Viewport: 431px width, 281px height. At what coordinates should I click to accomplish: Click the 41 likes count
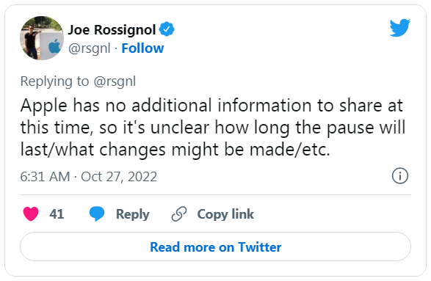click(57, 214)
